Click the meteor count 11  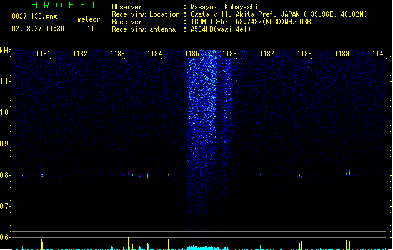[91, 29]
